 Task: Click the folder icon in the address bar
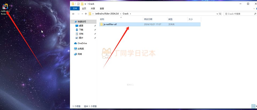click(90, 14)
